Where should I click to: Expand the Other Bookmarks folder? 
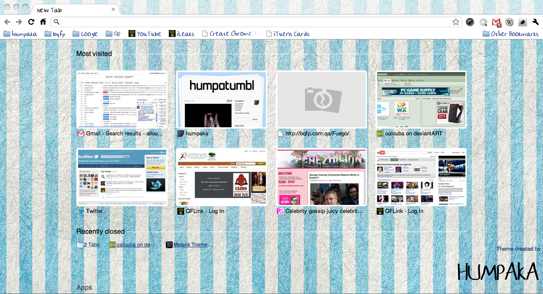pos(511,34)
